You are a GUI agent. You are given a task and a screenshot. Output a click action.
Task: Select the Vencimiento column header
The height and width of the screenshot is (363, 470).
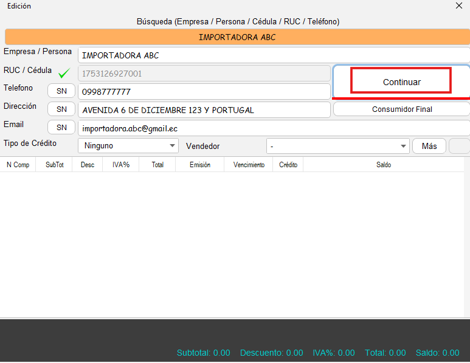pos(249,165)
